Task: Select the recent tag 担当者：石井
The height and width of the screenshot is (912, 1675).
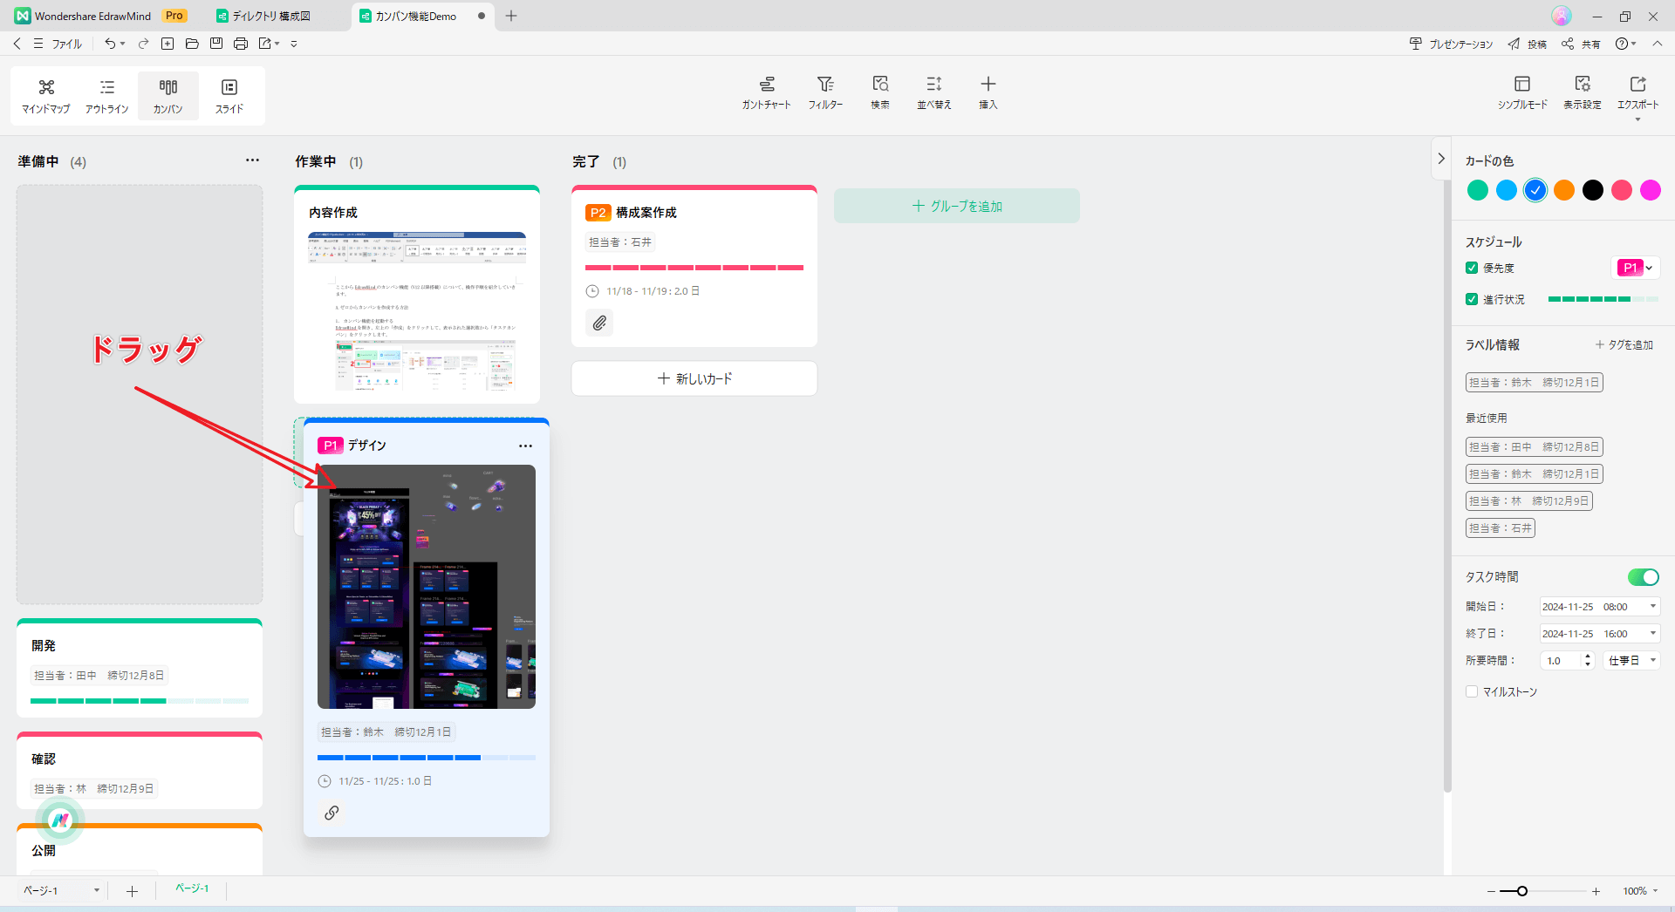Action: (x=1501, y=528)
